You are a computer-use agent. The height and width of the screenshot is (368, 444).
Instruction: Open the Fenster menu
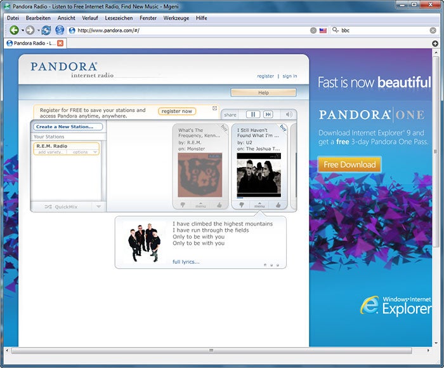[x=148, y=18]
